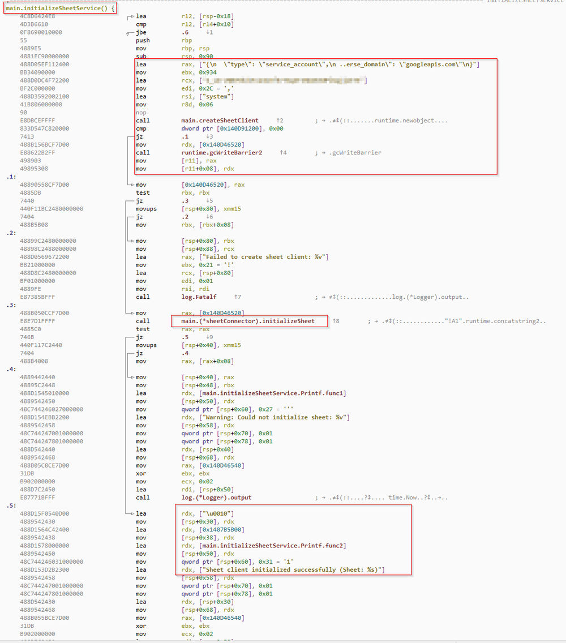Select hex bytes E8E7D1FFFF
566x643 pixels.
pos(37,321)
